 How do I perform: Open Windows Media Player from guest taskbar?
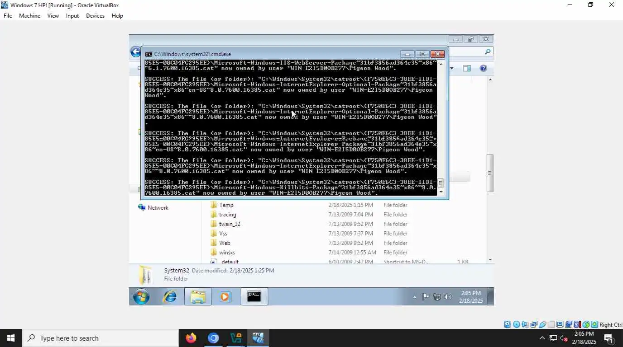(x=225, y=297)
